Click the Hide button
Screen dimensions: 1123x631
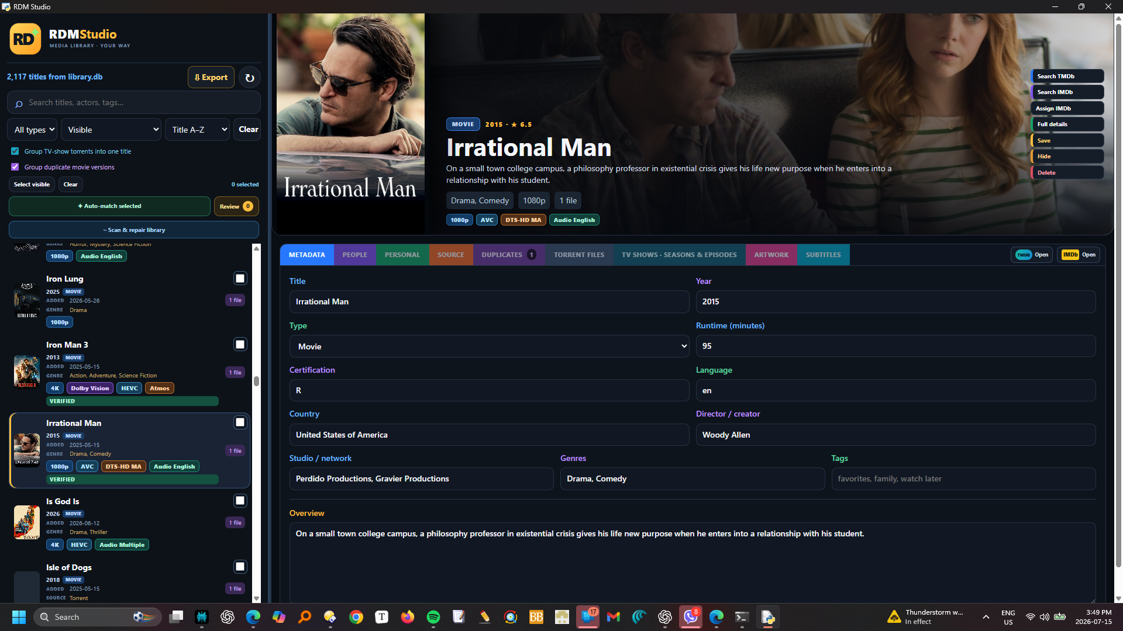(x=1067, y=157)
